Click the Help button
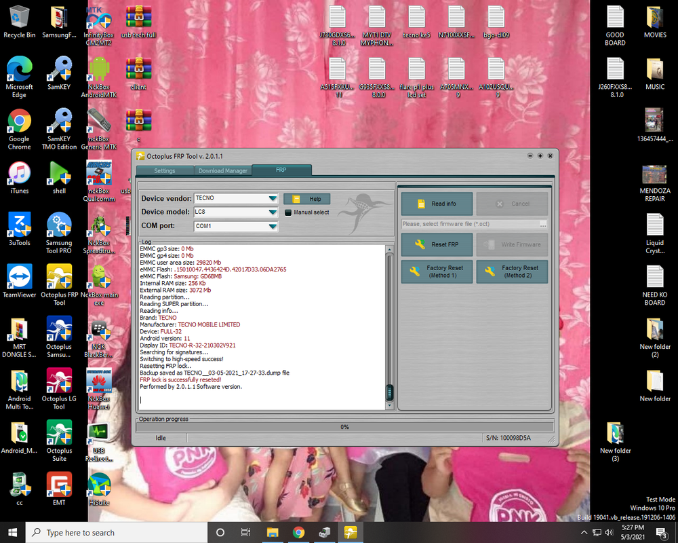The height and width of the screenshot is (543, 678). 307,199
